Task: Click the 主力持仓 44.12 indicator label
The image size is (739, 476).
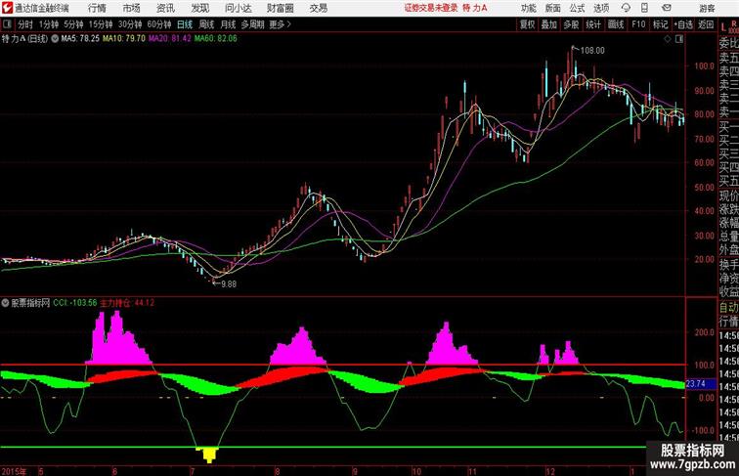Action: (127, 303)
